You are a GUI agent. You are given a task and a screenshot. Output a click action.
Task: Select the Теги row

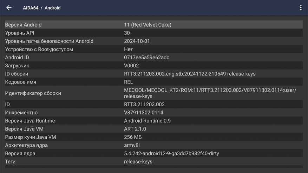153,162
